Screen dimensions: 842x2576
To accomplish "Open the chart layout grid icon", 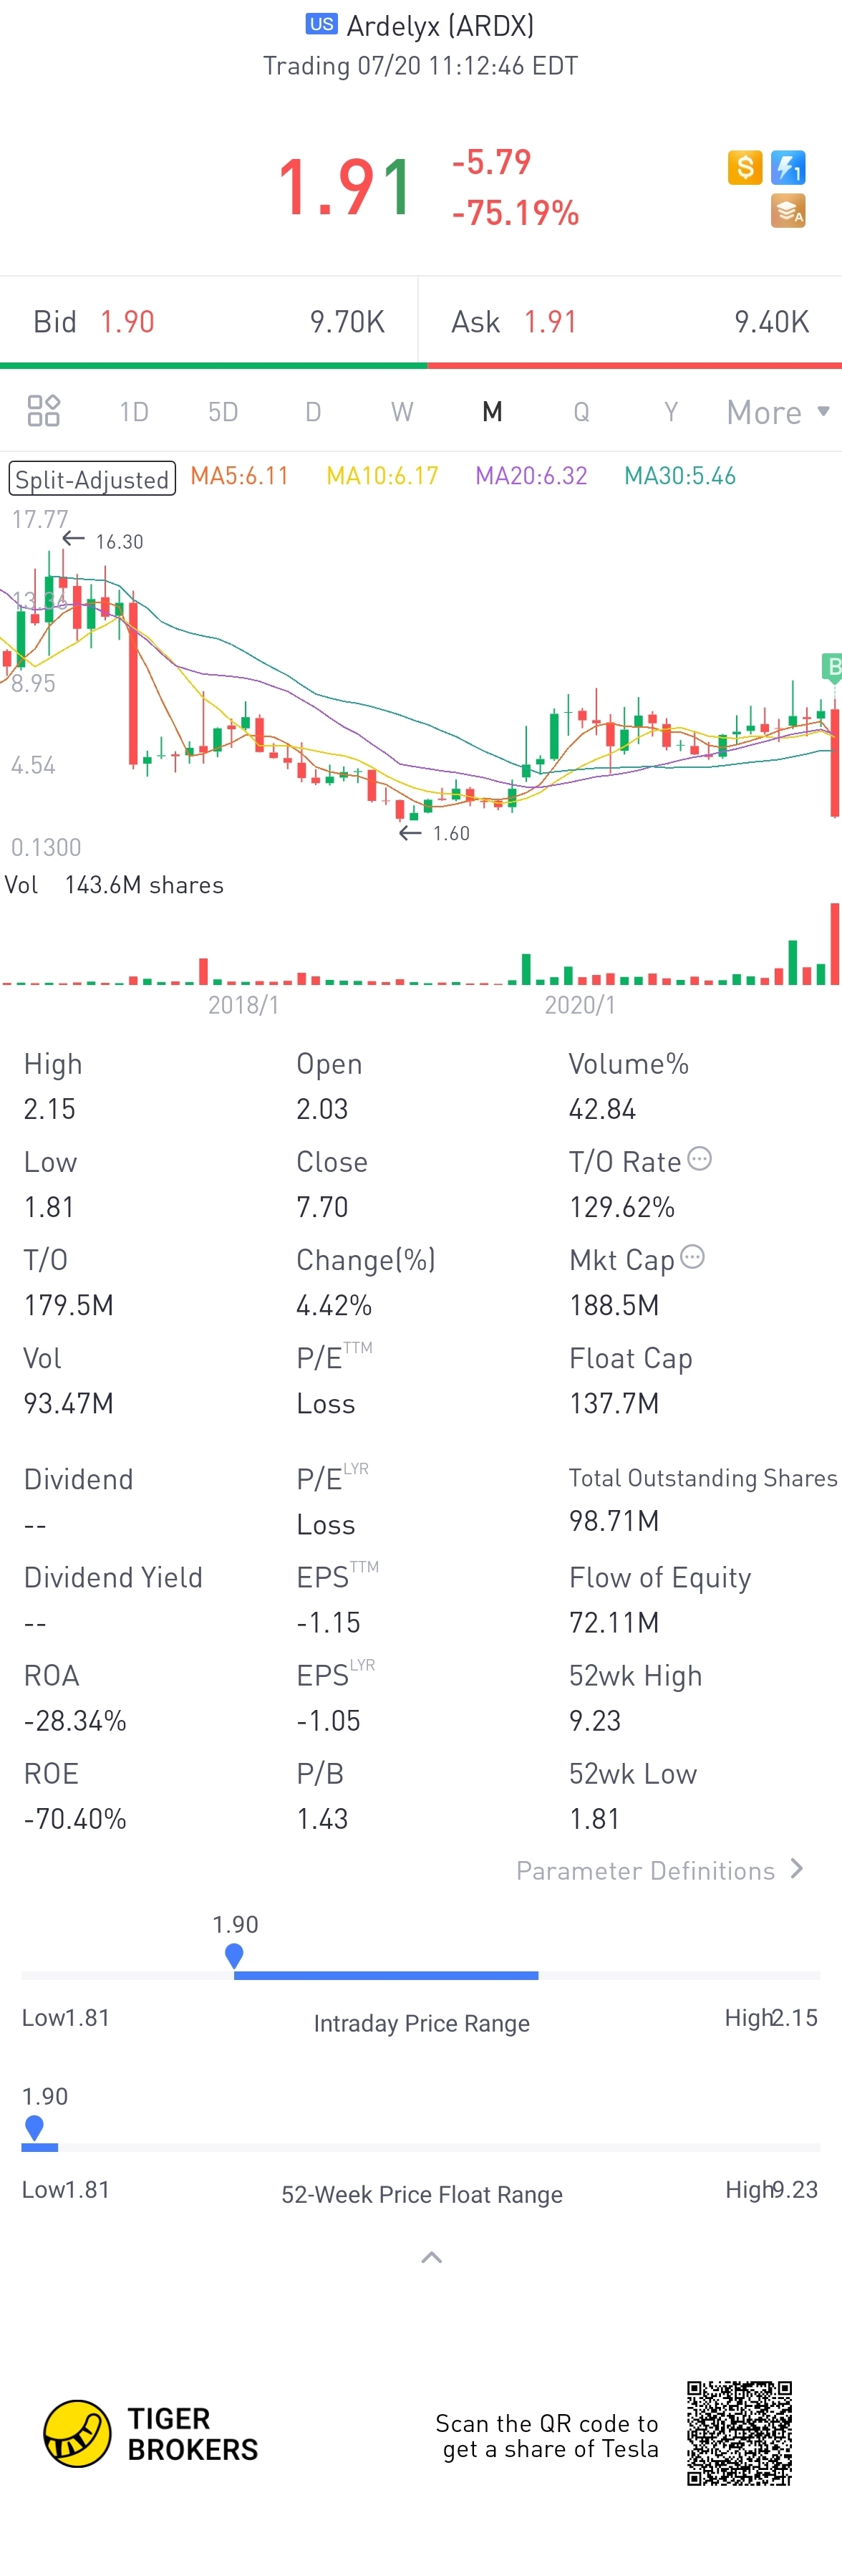I will click(43, 411).
